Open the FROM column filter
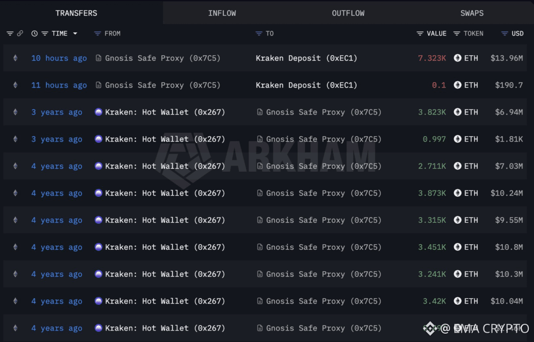534x342 pixels. point(98,33)
